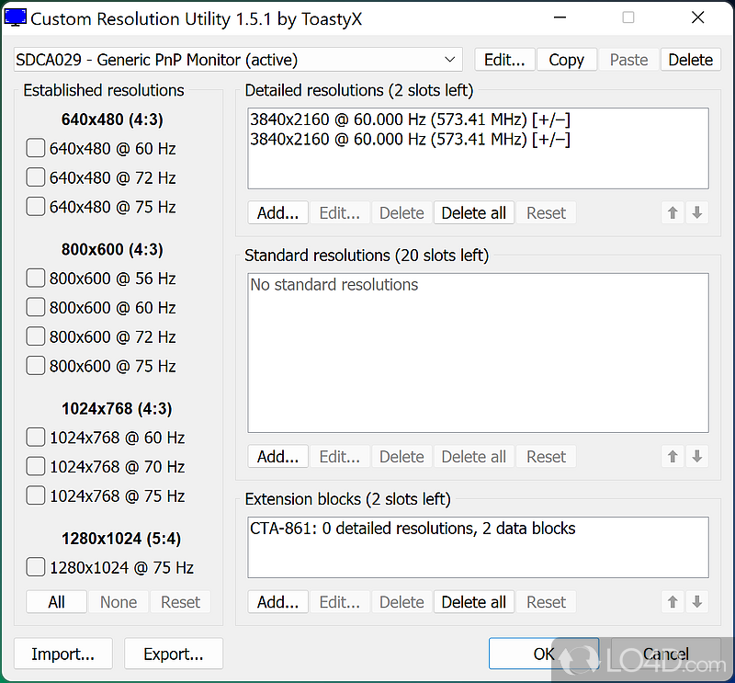Import a resolution profile
Screen dimensions: 735x683
coord(62,654)
